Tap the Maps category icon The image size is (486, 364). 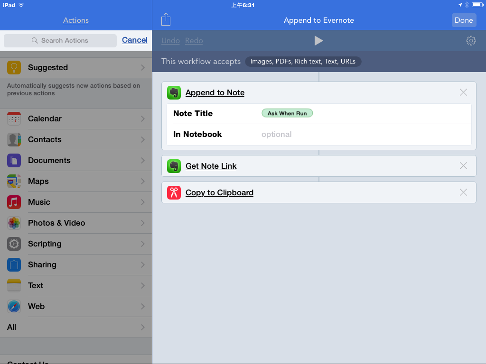coord(14,182)
